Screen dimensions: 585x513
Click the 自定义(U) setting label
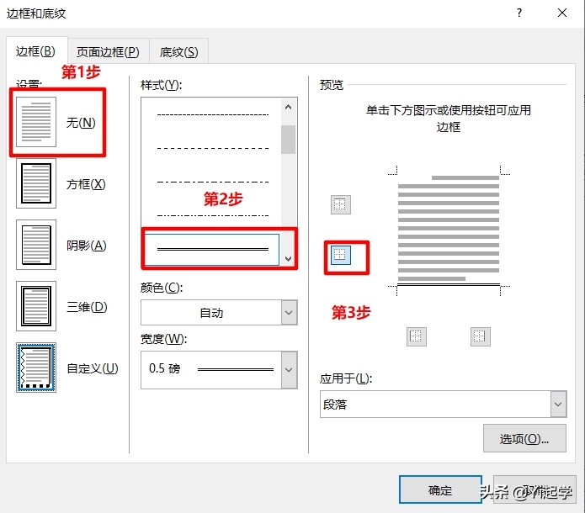click(x=93, y=368)
